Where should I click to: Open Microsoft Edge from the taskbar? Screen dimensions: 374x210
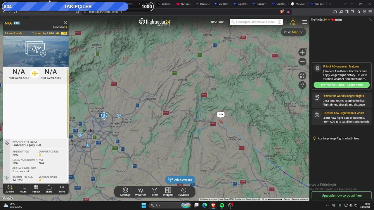205,205
